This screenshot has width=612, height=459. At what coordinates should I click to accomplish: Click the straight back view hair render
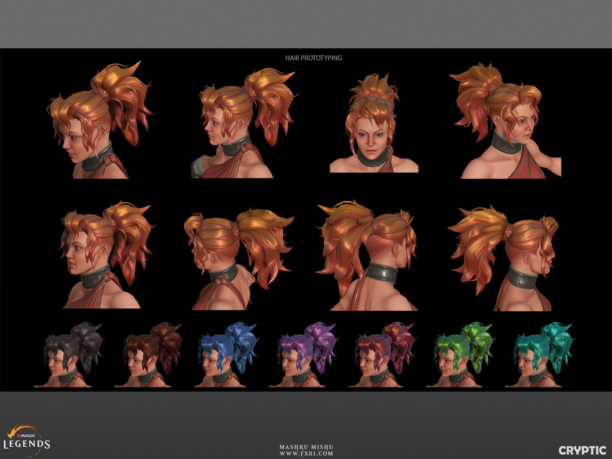[367, 256]
